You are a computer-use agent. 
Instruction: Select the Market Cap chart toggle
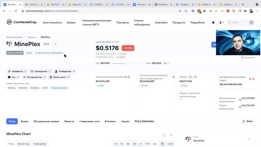24,144
